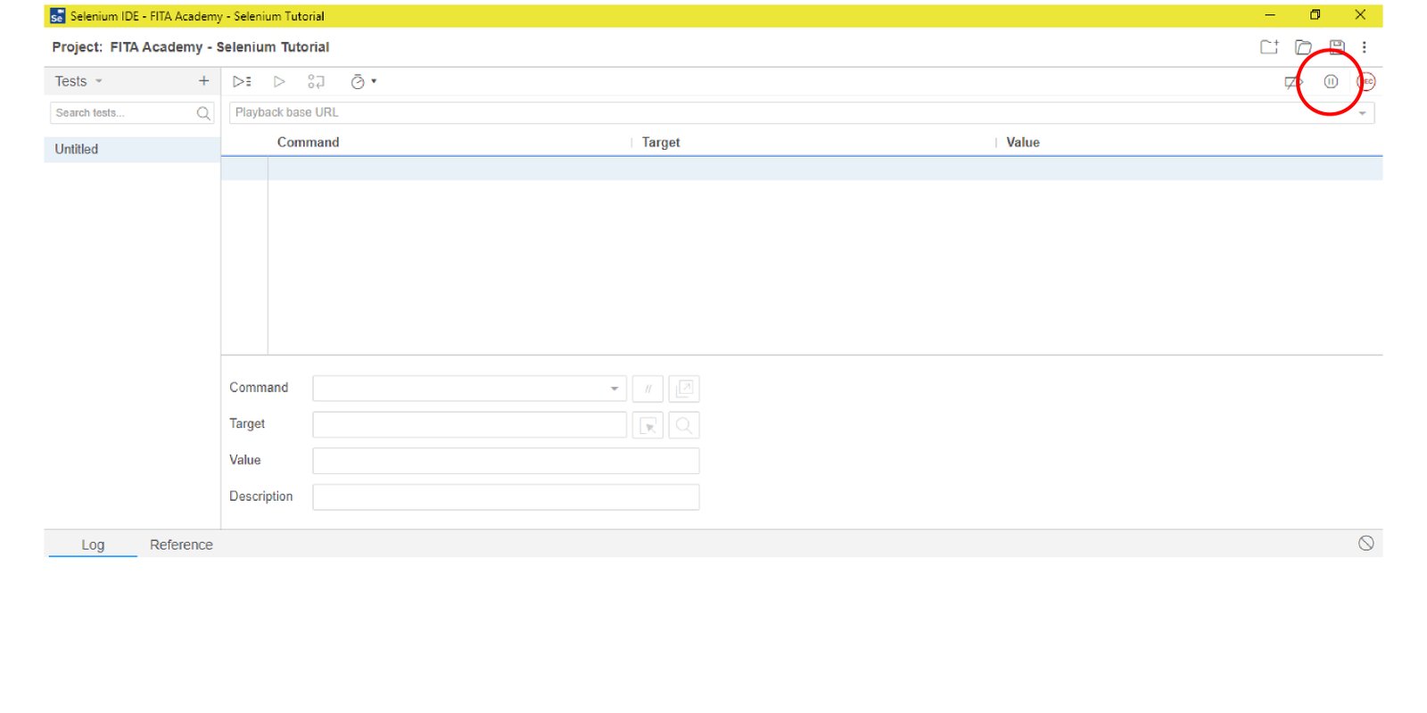Click the Target input field
Image resolution: width=1427 pixels, height=713 pixels.
pos(469,424)
